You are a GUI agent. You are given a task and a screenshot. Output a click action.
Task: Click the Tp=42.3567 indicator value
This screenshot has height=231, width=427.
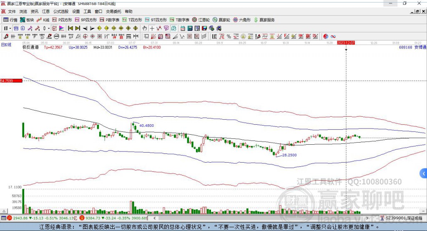53,47
